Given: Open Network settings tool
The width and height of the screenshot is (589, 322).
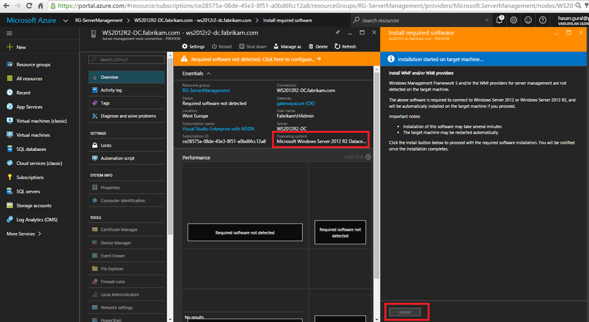Looking at the screenshot, I should click(x=127, y=307).
